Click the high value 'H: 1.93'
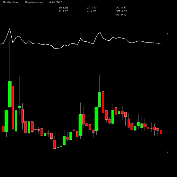 pyautogui.click(x=92, y=7)
